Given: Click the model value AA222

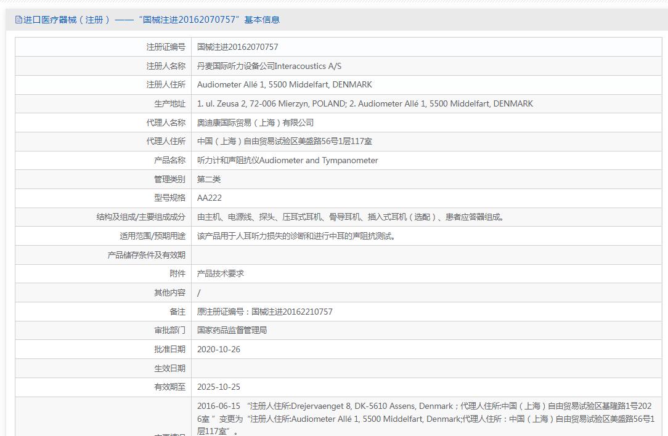Looking at the screenshot, I should (x=209, y=198).
